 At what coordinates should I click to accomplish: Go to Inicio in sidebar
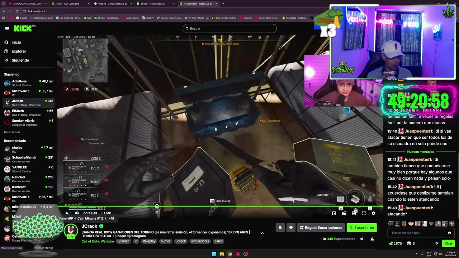16,42
